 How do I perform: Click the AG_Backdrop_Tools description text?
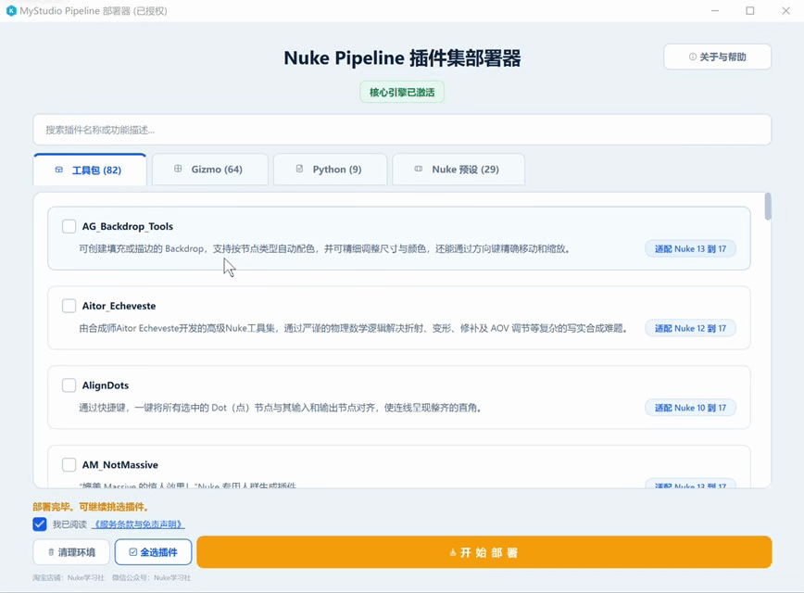pyautogui.click(x=324, y=249)
